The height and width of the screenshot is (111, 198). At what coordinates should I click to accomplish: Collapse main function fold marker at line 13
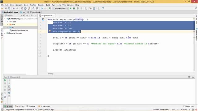coord(47,56)
